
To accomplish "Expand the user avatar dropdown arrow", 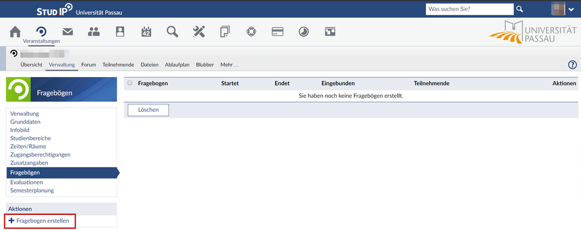I will coord(571,9).
